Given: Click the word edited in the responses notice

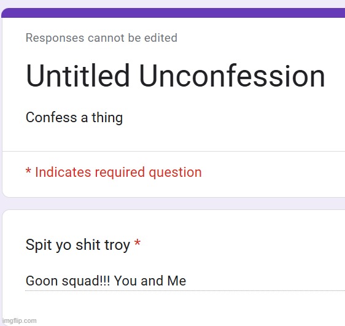Looking at the screenshot, I should coord(161,38).
